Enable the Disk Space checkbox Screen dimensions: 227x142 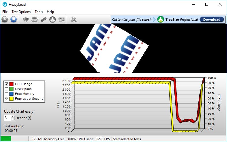[x=6, y=89]
